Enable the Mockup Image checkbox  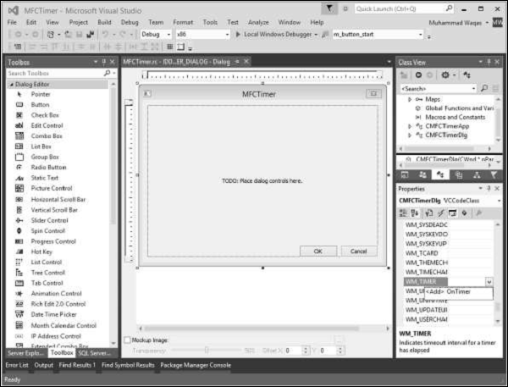point(127,340)
